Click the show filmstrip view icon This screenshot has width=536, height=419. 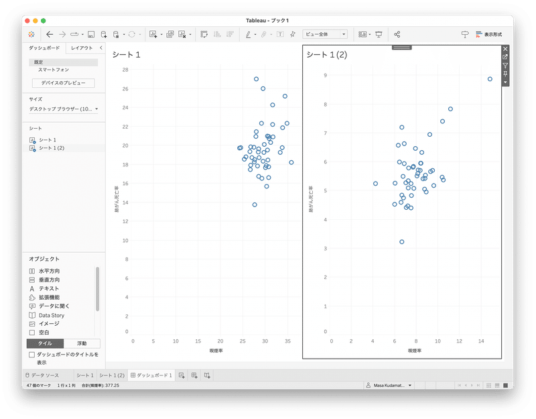tap(497, 385)
